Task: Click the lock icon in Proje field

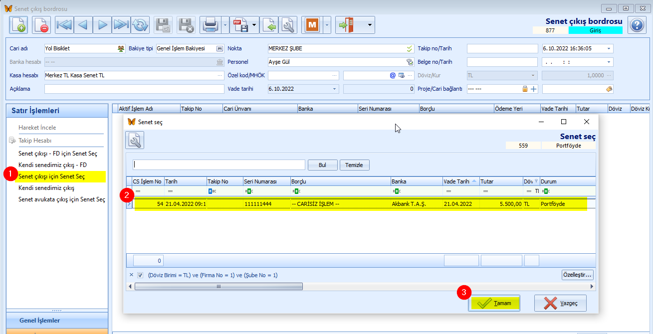Action: click(x=525, y=89)
